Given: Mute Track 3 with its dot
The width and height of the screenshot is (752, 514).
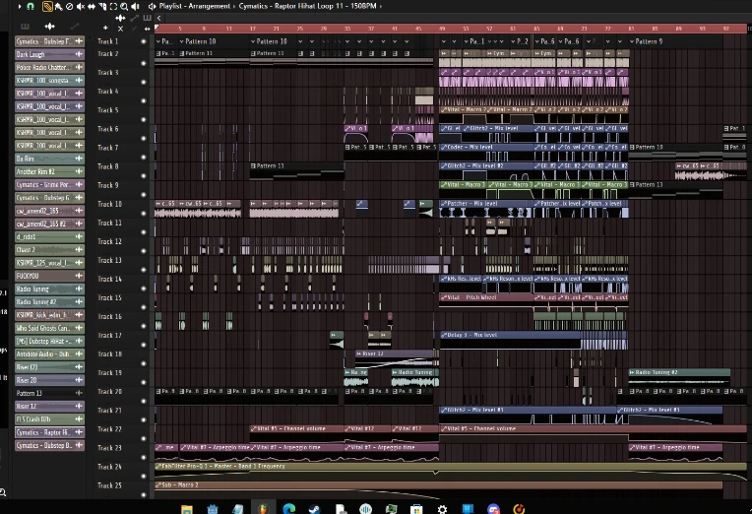Looking at the screenshot, I should click(x=144, y=82).
